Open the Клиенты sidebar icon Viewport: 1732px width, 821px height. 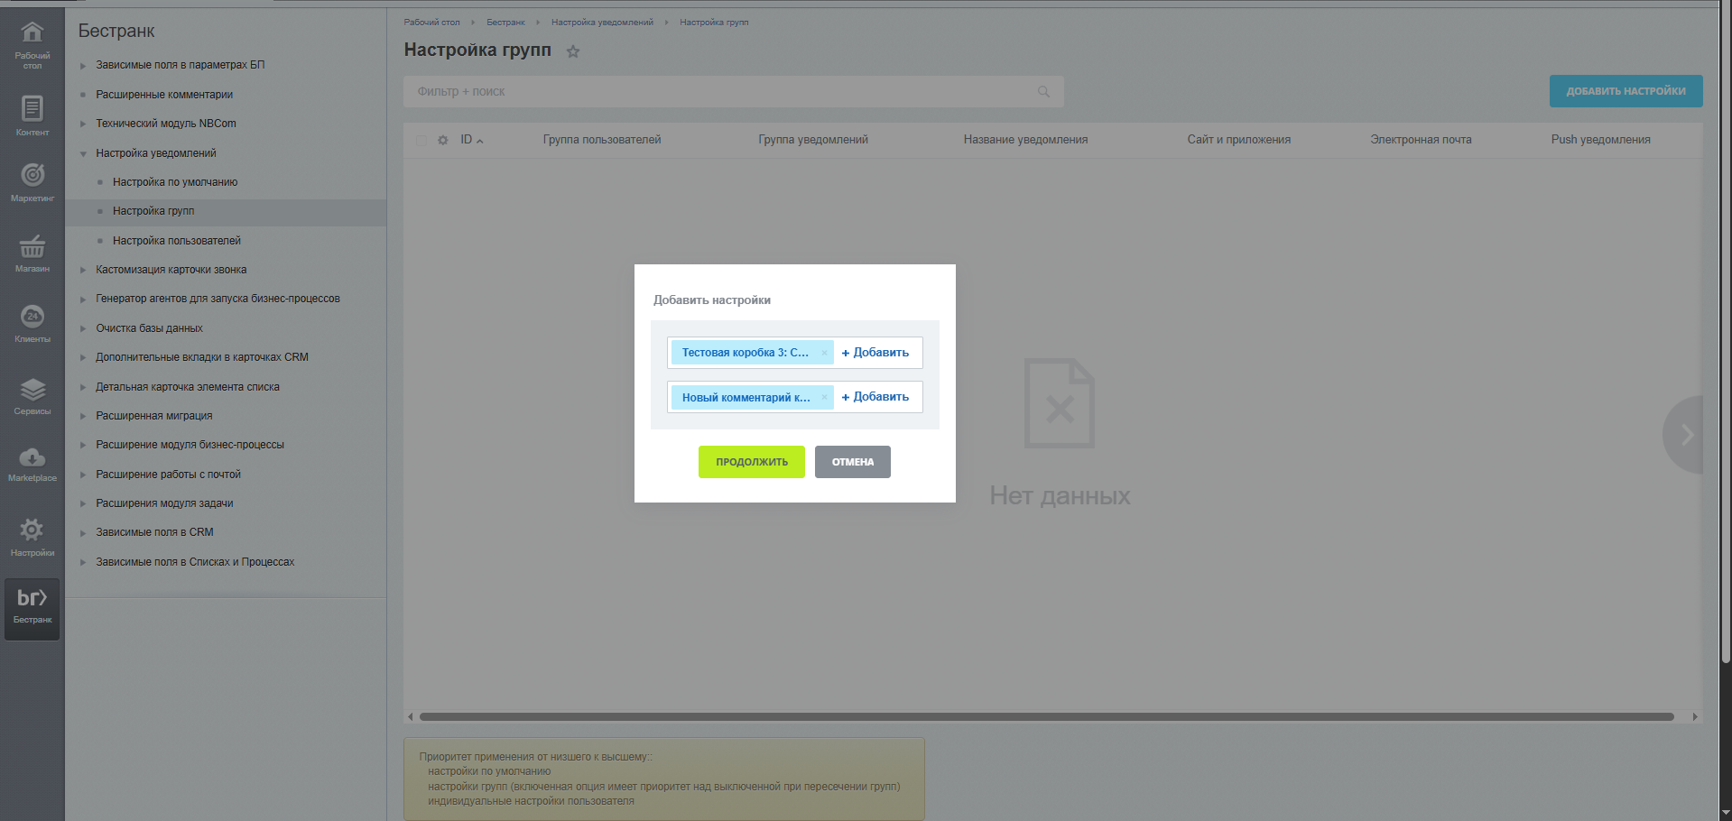coord(32,318)
